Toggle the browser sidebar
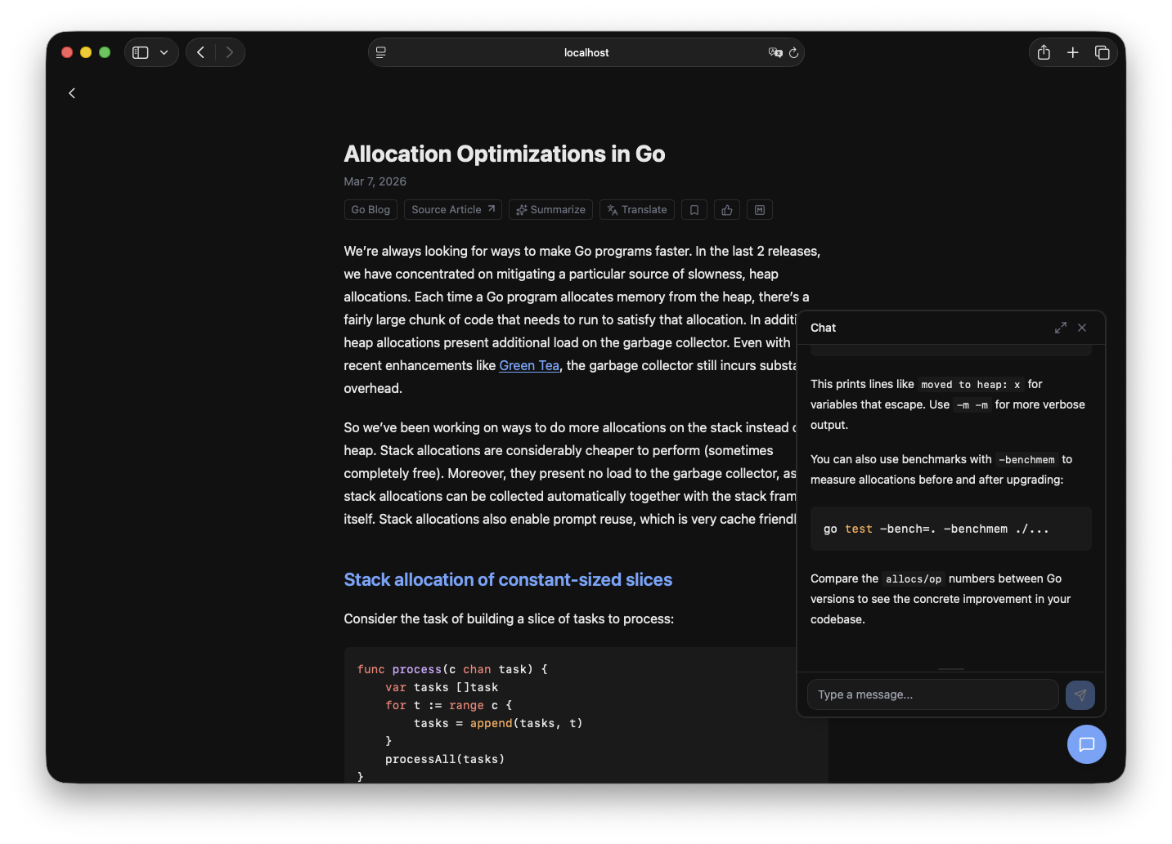 tap(140, 51)
